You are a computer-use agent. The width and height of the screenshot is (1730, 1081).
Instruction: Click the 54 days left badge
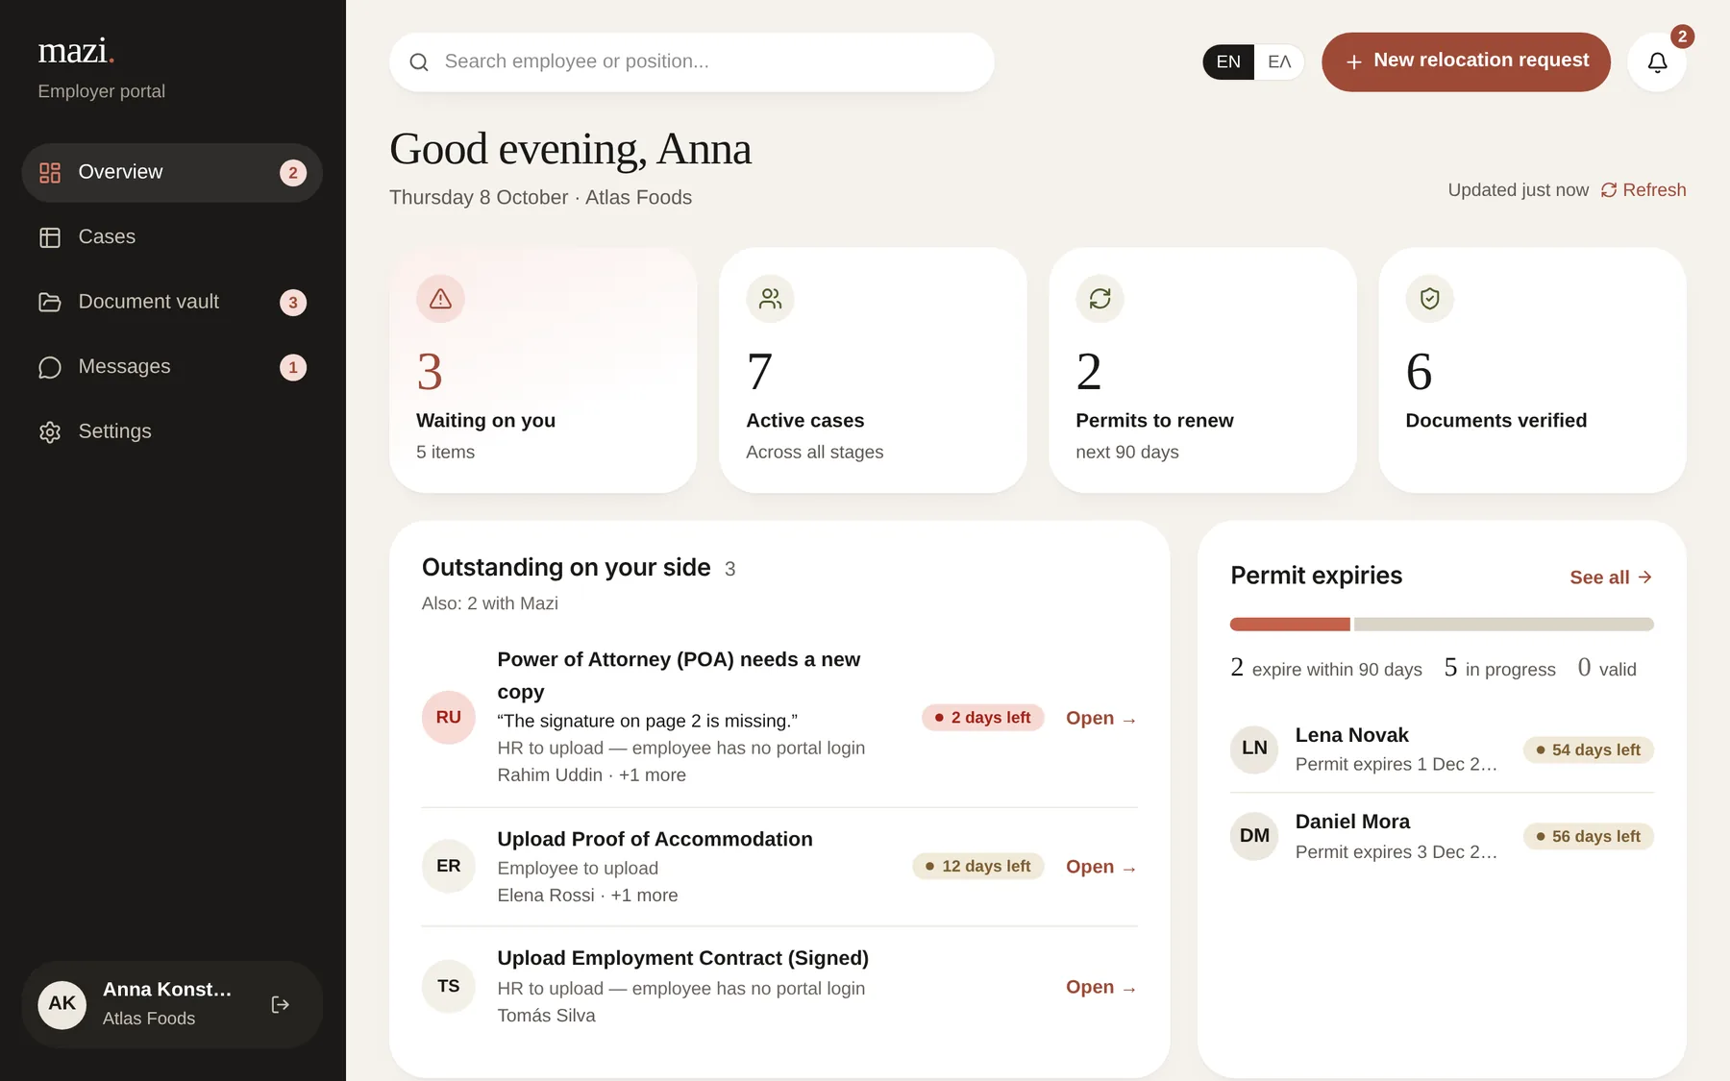click(1589, 749)
